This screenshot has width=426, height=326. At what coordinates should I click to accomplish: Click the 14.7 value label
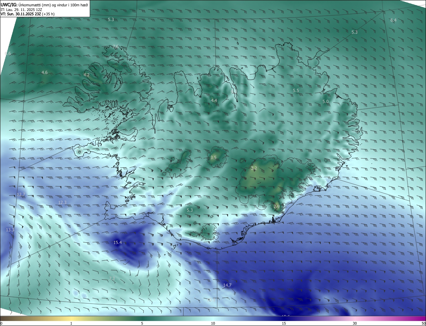point(227,285)
